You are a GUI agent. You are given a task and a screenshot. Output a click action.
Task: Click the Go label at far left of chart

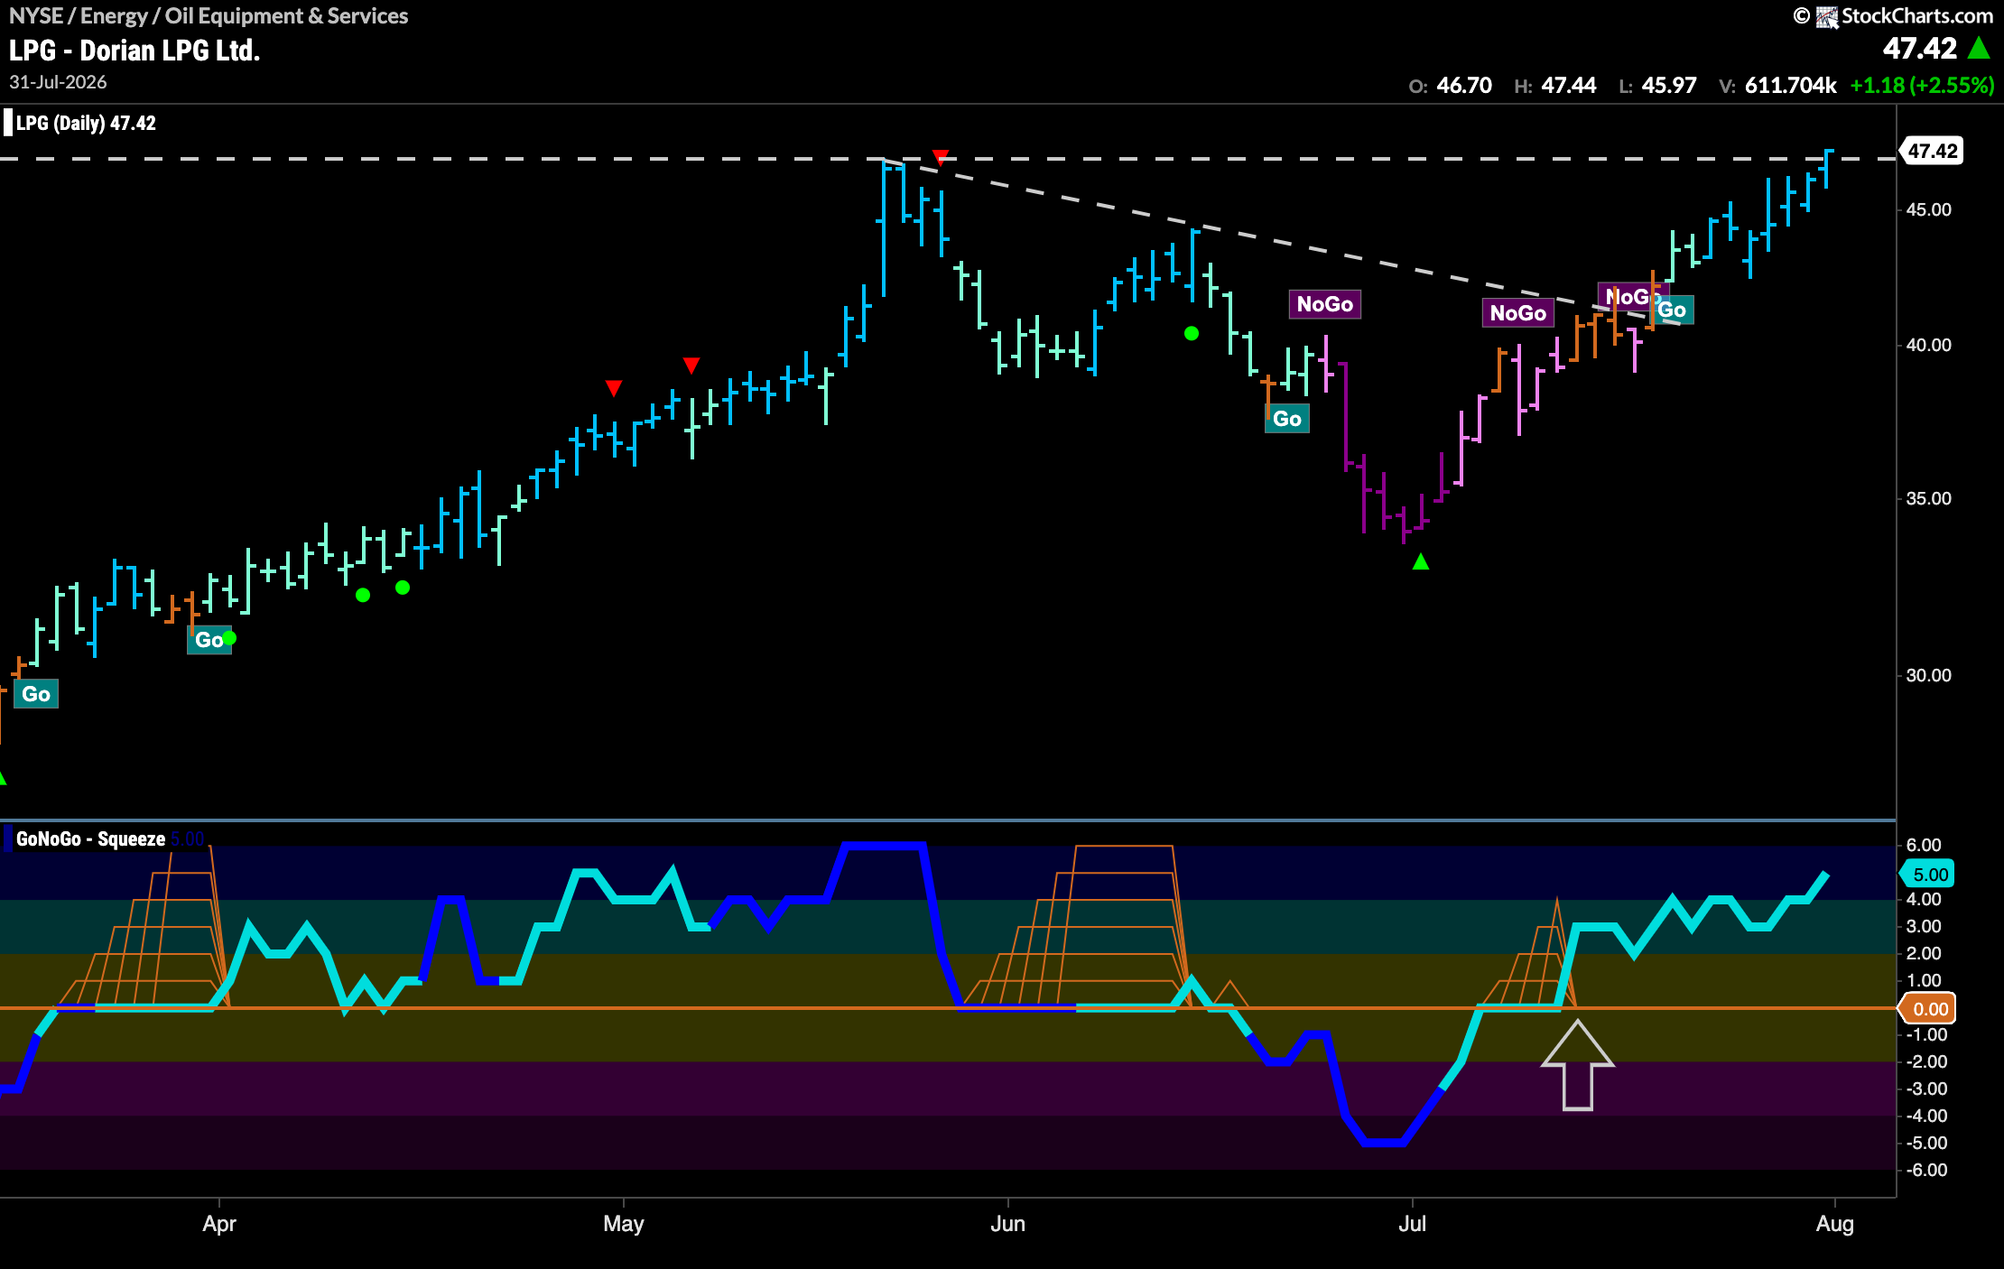pyautogui.click(x=36, y=694)
